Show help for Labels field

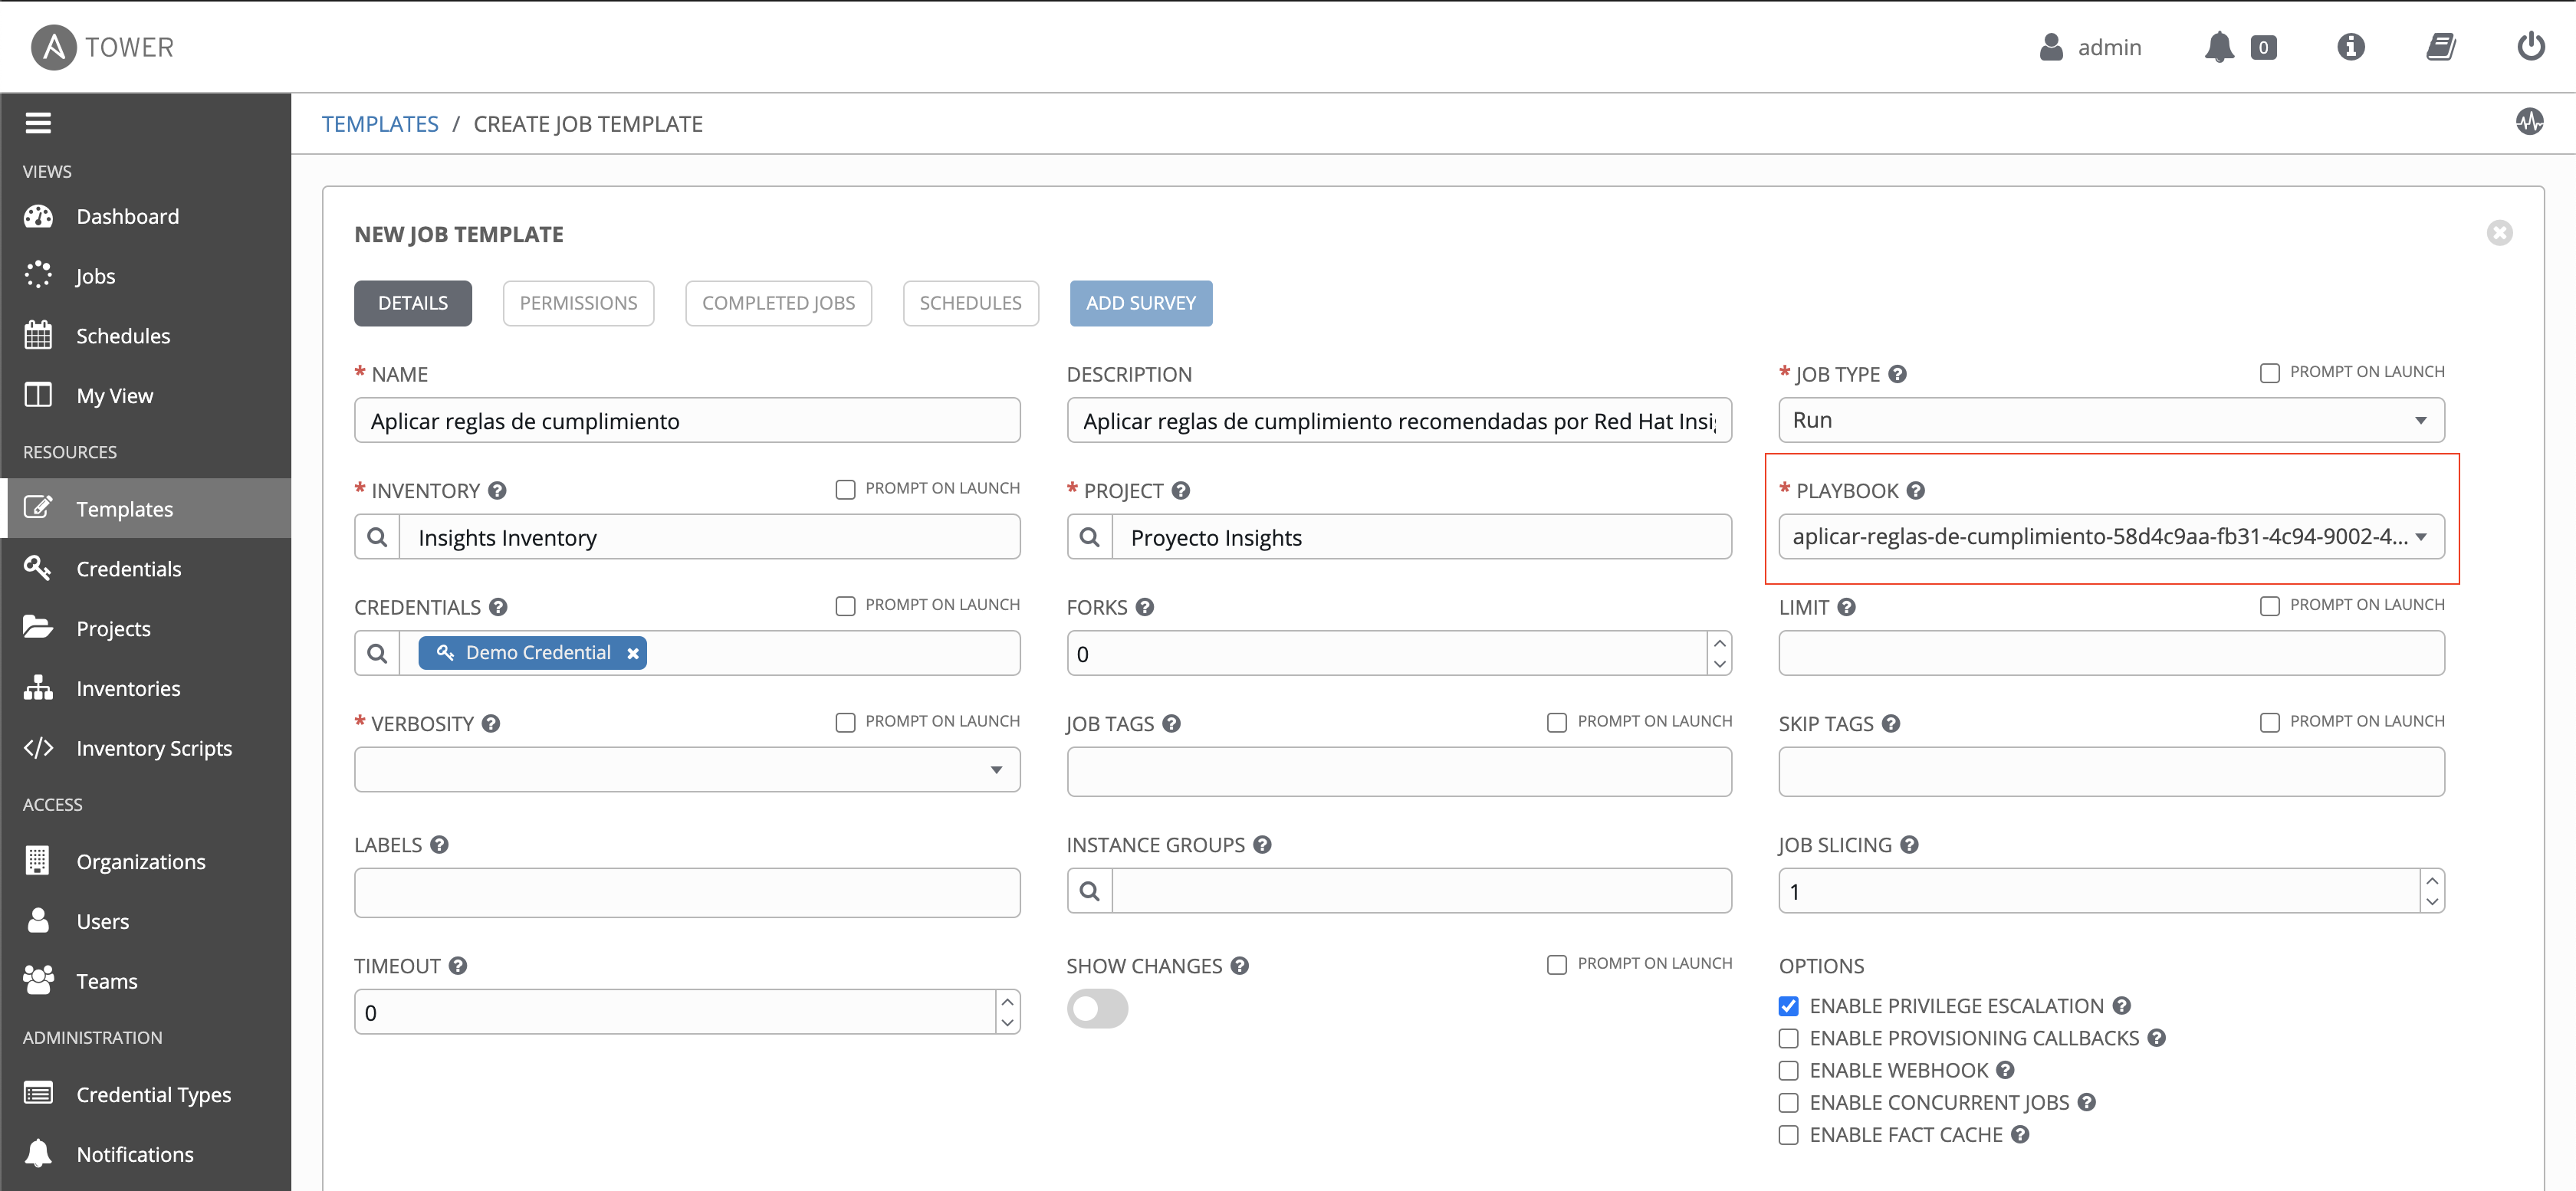(x=439, y=845)
